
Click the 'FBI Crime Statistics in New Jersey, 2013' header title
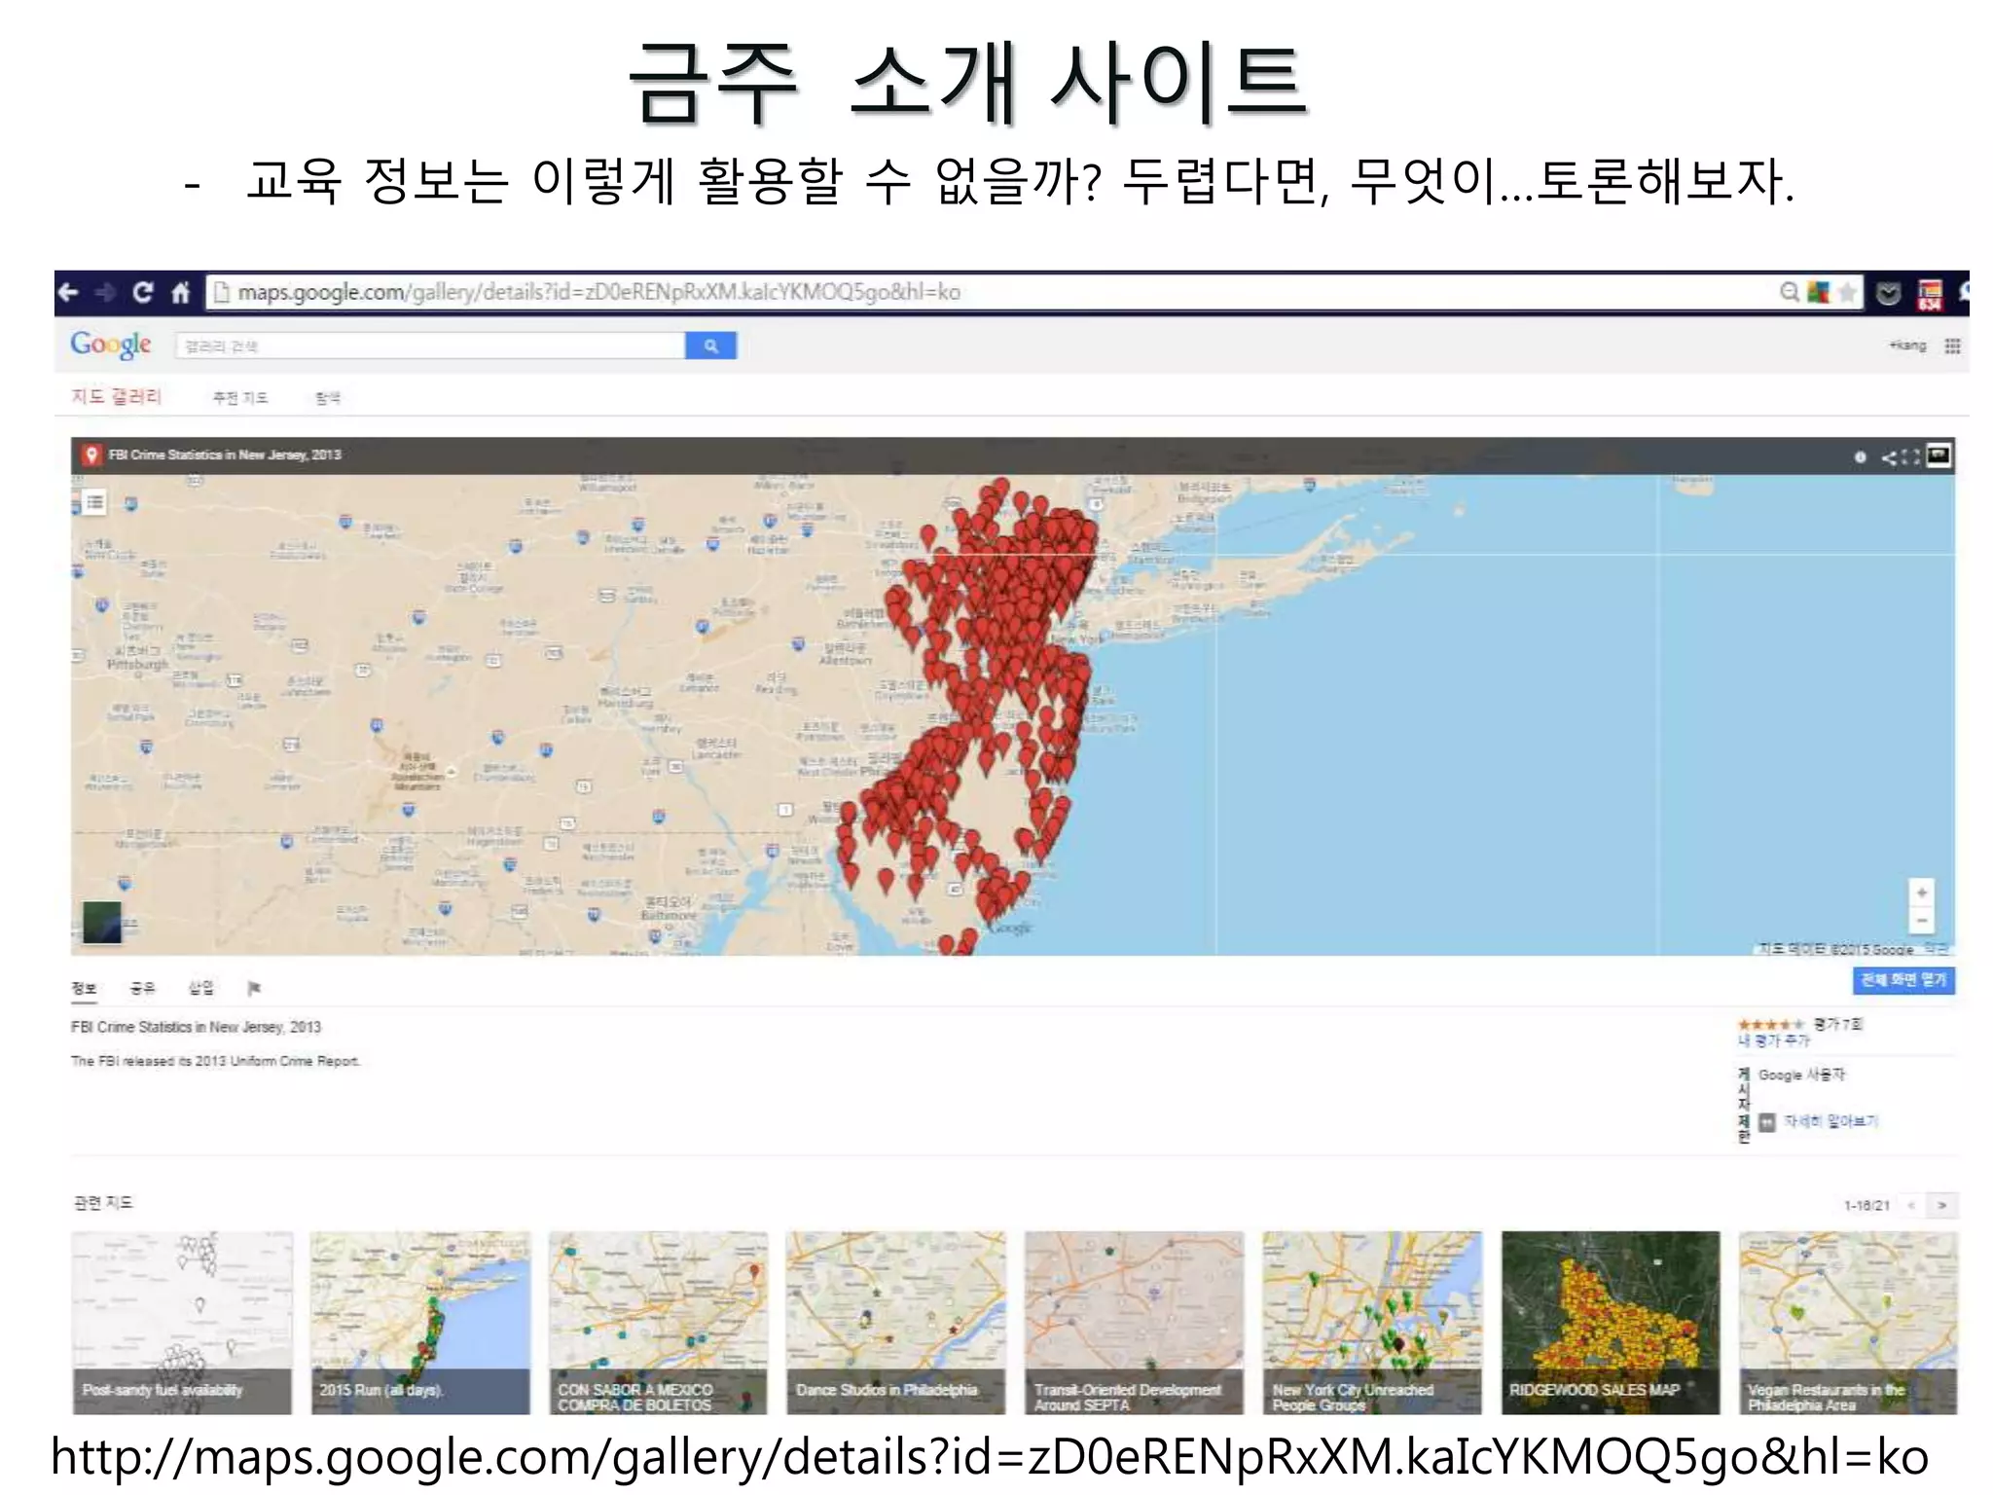coord(225,455)
